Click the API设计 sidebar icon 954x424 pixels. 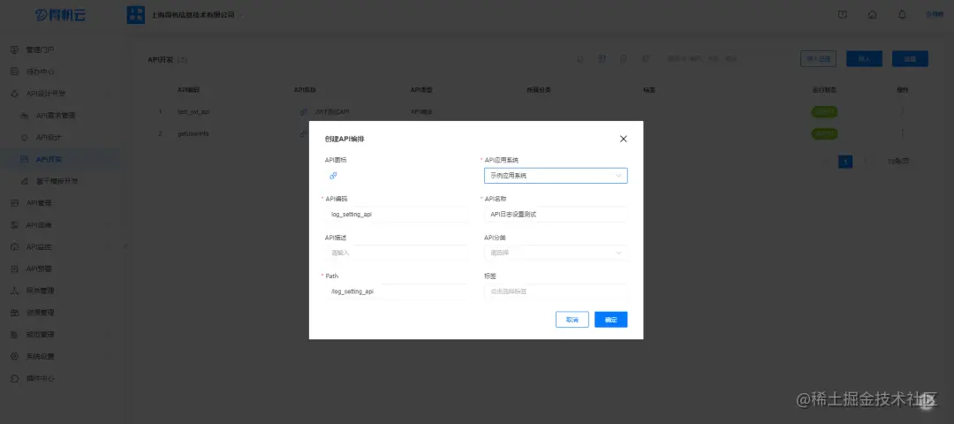[x=25, y=137]
